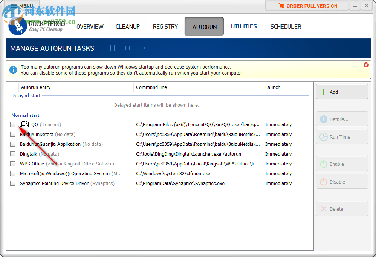Sort by Launch column header
376x257 pixels.
pos(284,87)
